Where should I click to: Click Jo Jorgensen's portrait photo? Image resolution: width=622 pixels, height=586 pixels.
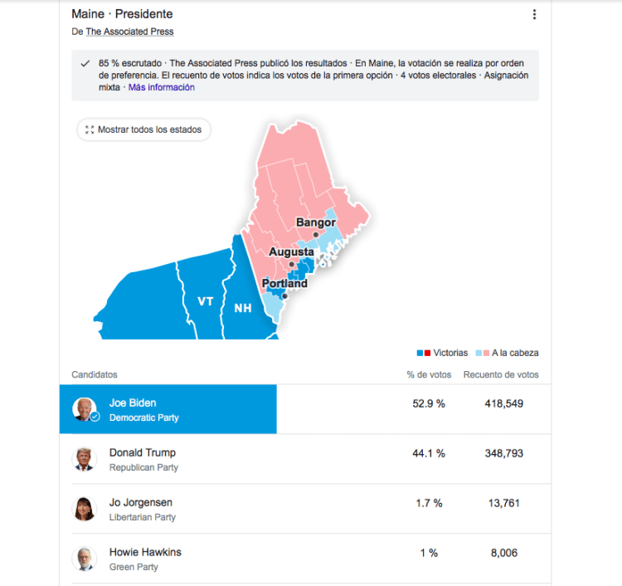tap(84, 509)
